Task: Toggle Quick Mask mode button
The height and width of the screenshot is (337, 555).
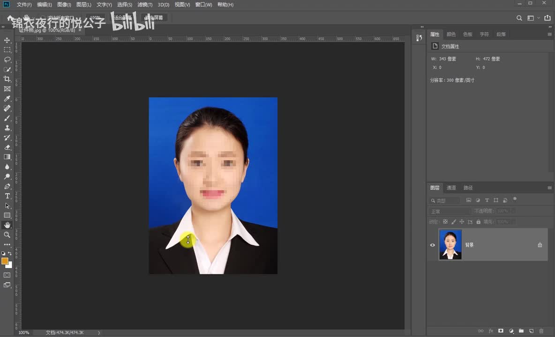Action: click(7, 275)
